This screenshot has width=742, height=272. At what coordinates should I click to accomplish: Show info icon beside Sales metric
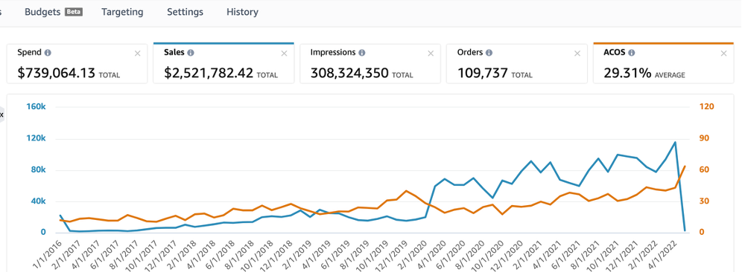[190, 53]
